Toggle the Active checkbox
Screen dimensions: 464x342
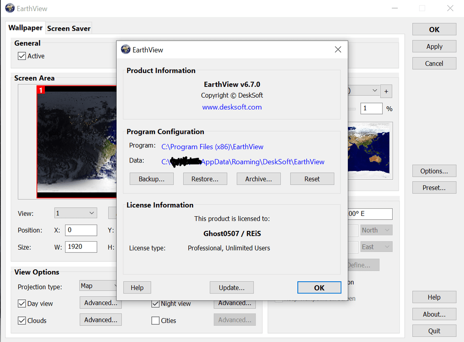pyautogui.click(x=22, y=56)
